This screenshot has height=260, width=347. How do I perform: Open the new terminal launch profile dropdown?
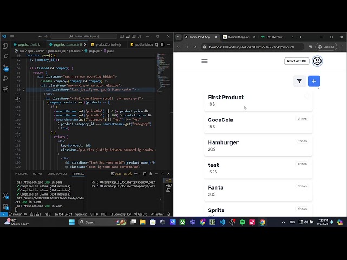[x=139, y=174]
